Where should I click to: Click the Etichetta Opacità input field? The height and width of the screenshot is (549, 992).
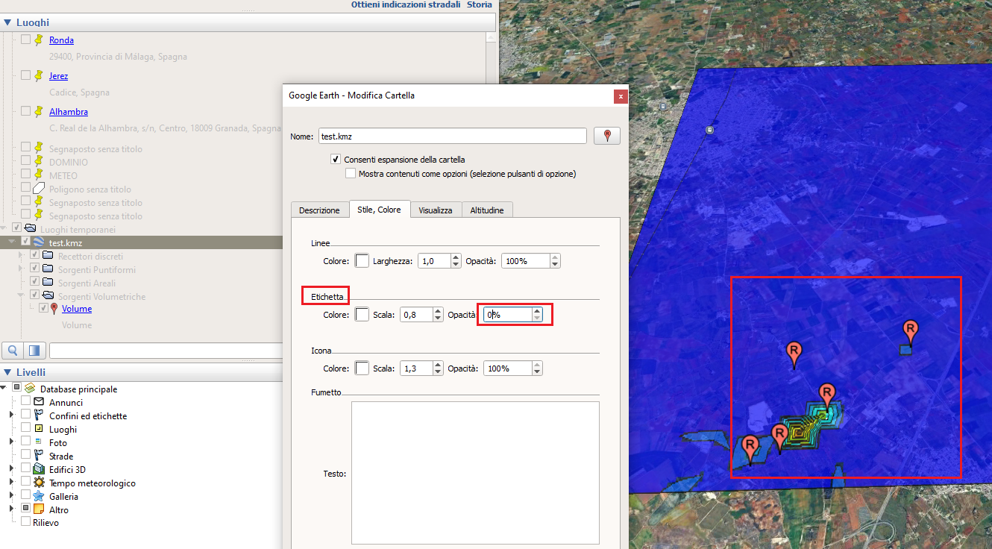coord(507,315)
